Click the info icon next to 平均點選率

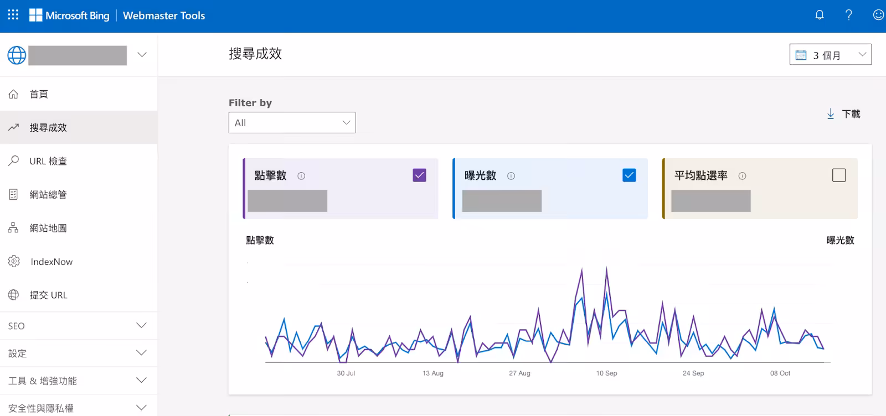[x=742, y=176]
